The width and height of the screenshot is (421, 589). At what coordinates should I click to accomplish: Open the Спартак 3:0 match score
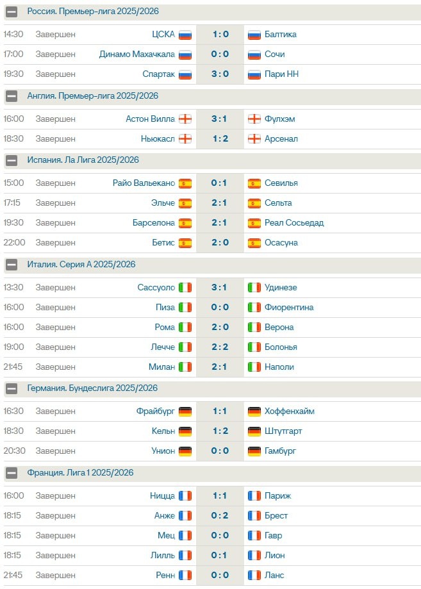tap(220, 74)
